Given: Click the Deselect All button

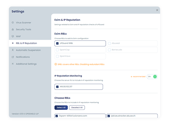Looking at the screenshot, I should pyautogui.click(x=77, y=107).
